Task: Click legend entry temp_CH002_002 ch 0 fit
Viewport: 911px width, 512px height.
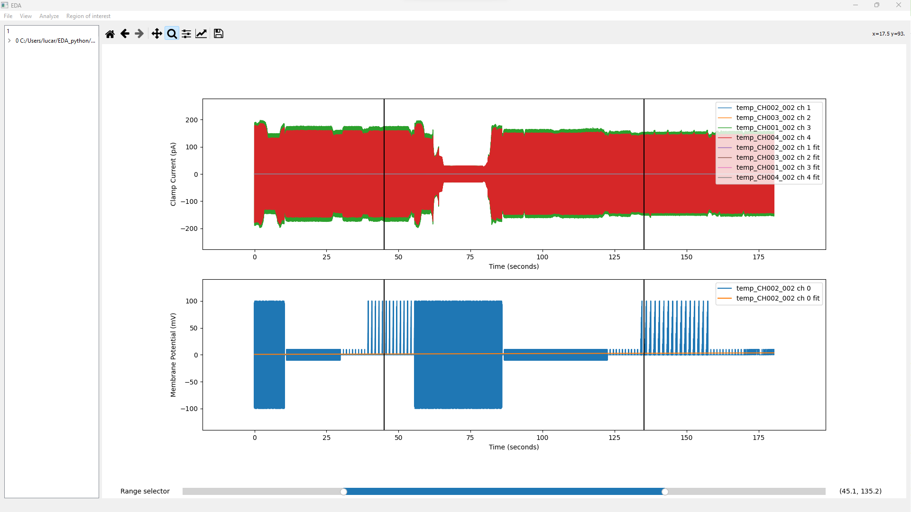Action: pos(769,298)
